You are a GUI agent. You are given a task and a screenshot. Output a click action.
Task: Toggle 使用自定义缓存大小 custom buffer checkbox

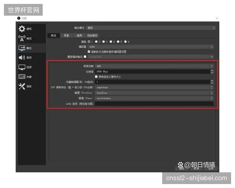96,77
